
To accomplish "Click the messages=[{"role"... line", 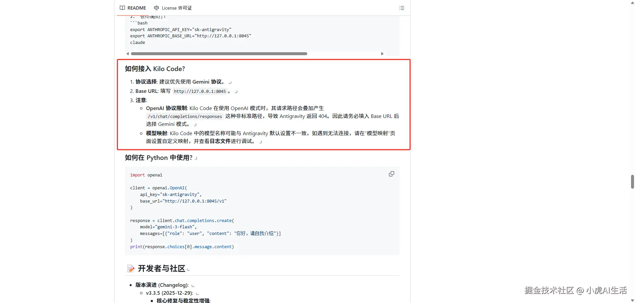I will 210,233.
